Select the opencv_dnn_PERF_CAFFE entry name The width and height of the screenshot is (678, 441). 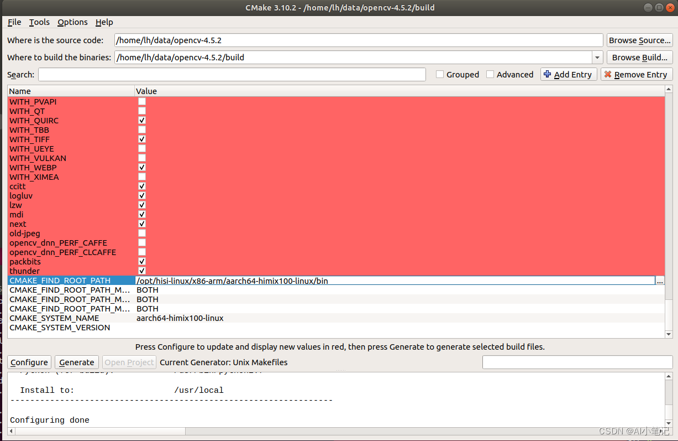click(x=58, y=243)
